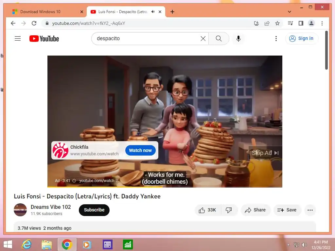The width and height of the screenshot is (335, 251).
Task: Open the Windows Start button
Action: (x=8, y=244)
